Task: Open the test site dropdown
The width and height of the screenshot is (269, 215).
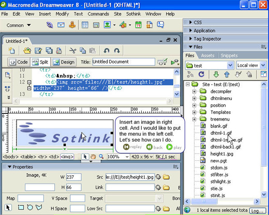Action: click(x=230, y=65)
